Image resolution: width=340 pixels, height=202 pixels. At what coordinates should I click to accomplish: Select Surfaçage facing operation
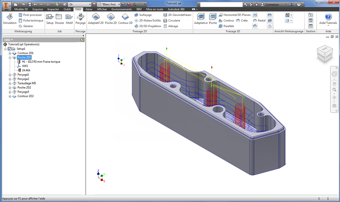click(x=143, y=15)
